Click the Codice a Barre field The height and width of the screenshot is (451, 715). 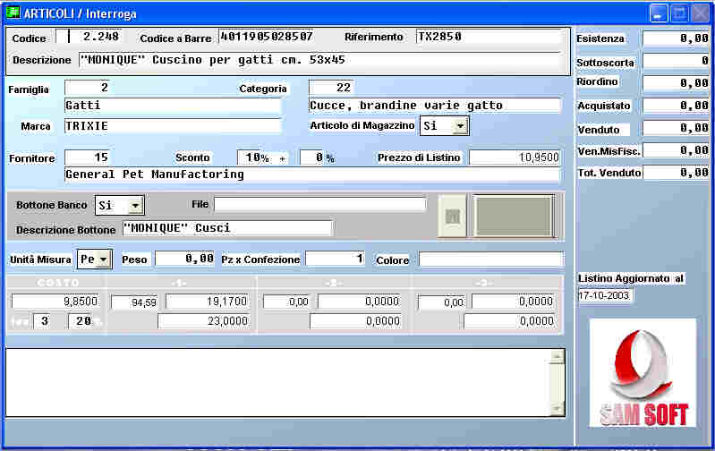(x=267, y=37)
